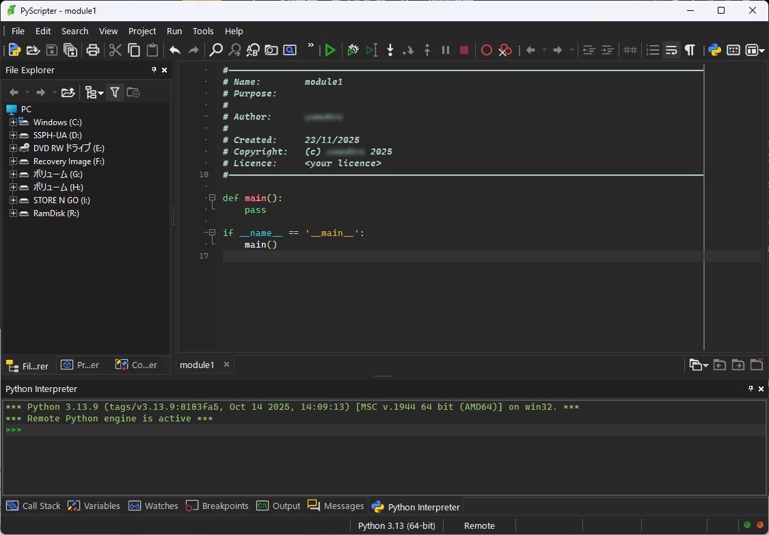Viewport: 769px width, 535px height.
Task: Click the Toggle Breakpoint red circle icon
Action: click(x=487, y=50)
